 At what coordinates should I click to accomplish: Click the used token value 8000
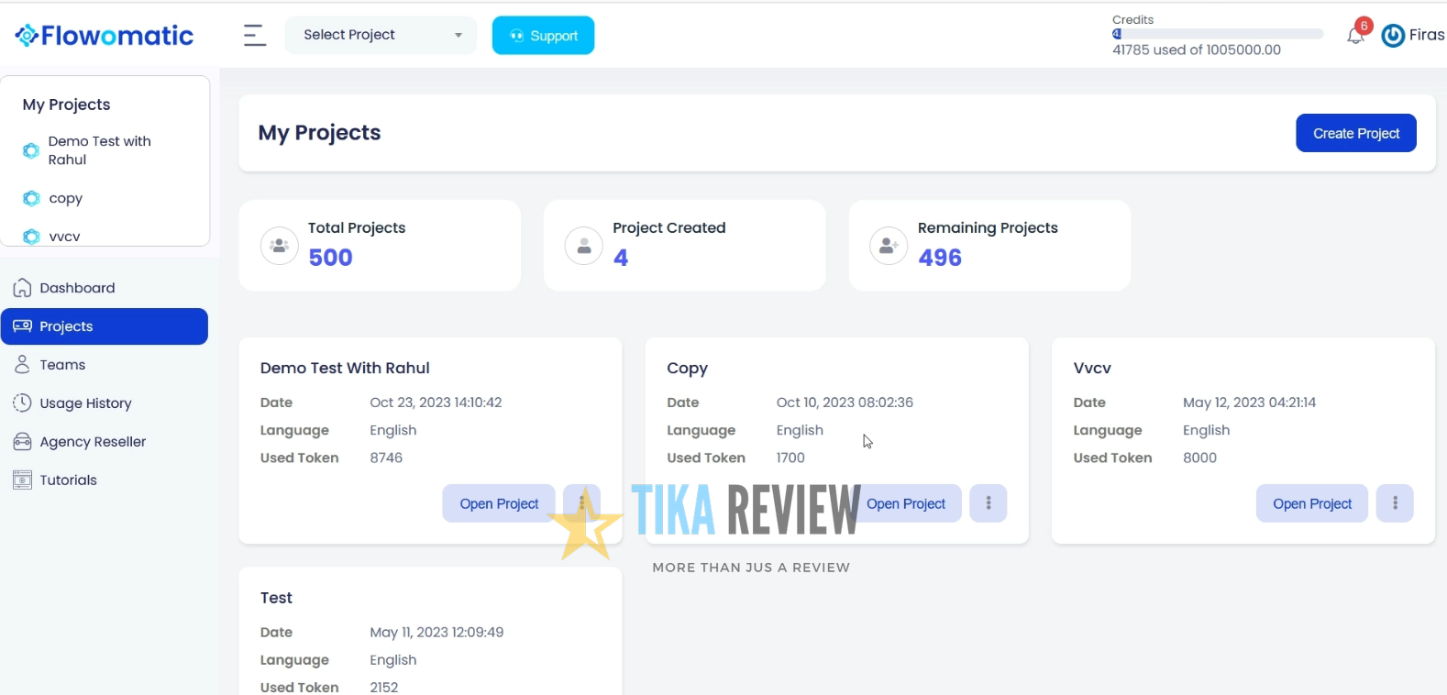(1199, 458)
